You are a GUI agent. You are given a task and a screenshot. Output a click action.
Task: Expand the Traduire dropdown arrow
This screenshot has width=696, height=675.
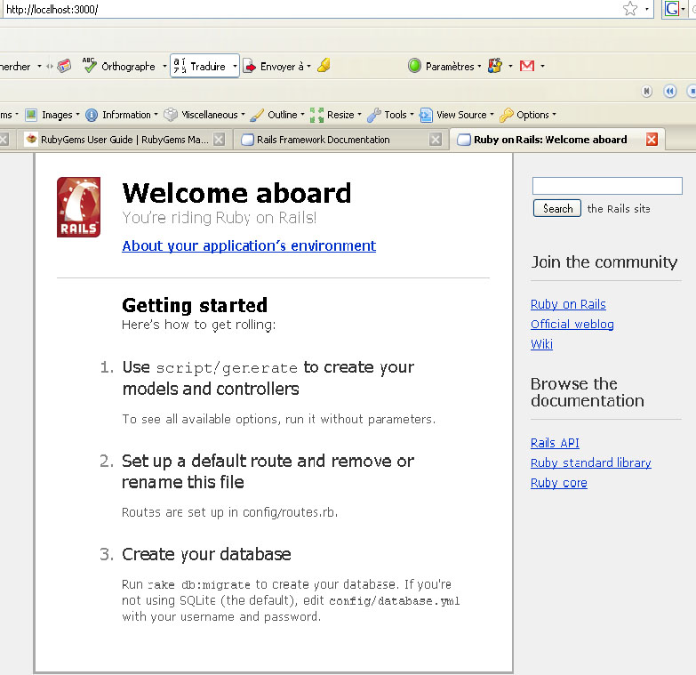click(x=235, y=66)
